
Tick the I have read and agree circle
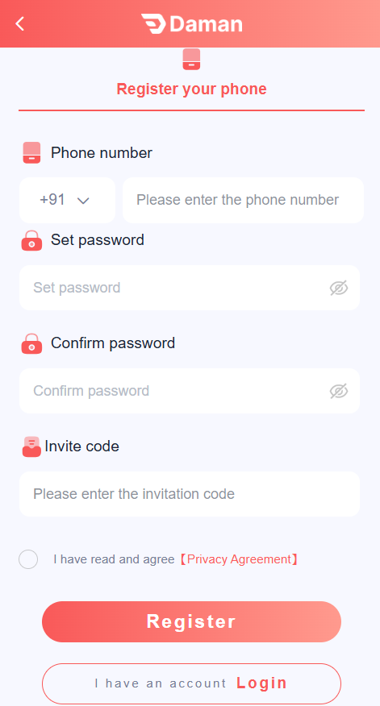[28, 559]
